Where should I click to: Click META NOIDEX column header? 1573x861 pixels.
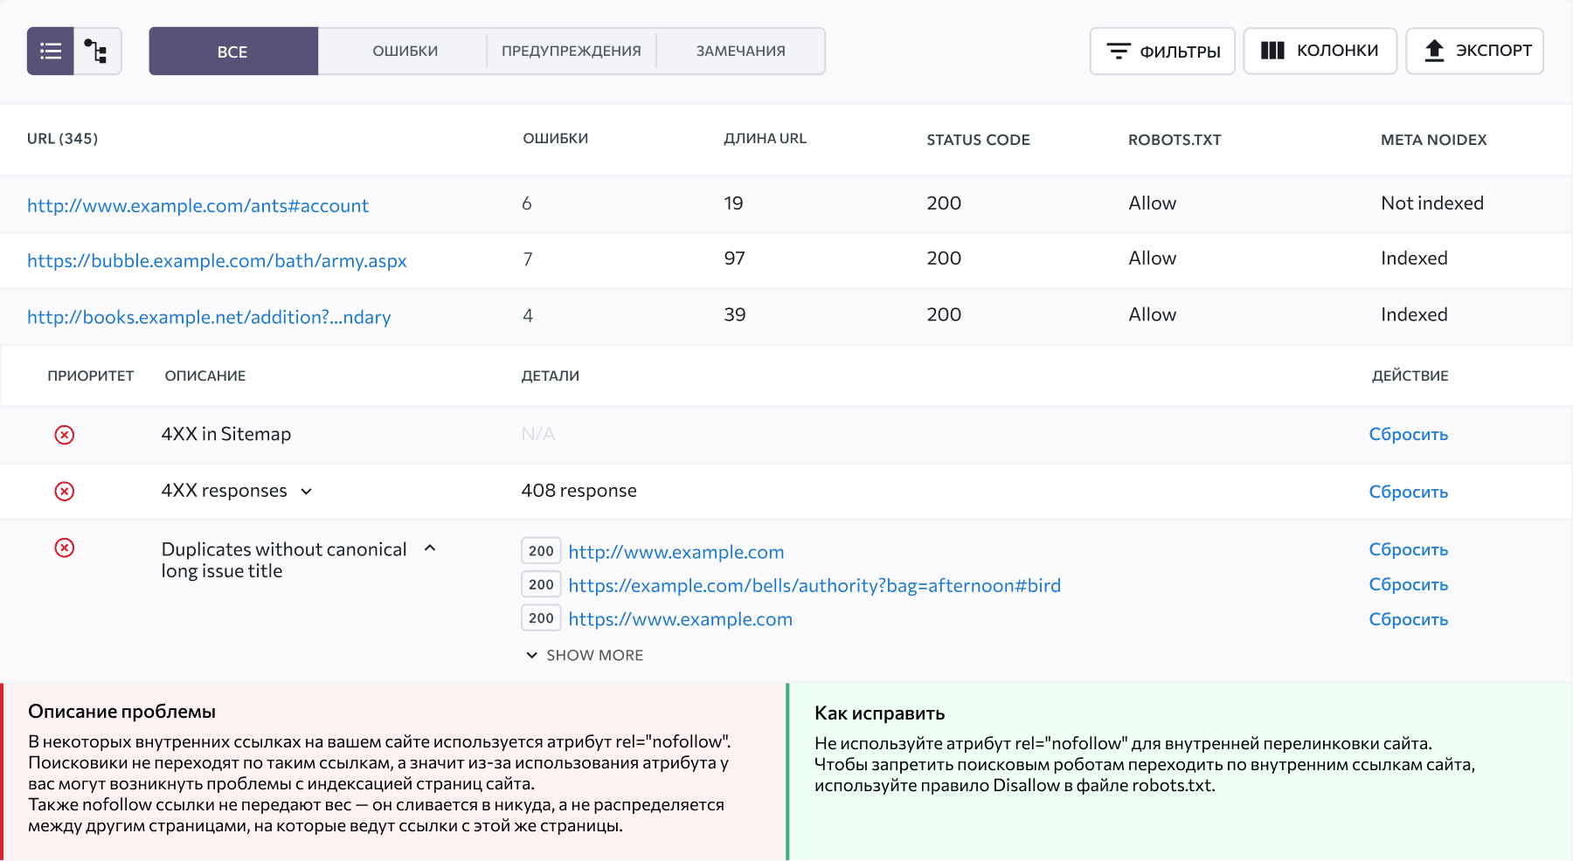1433,140
